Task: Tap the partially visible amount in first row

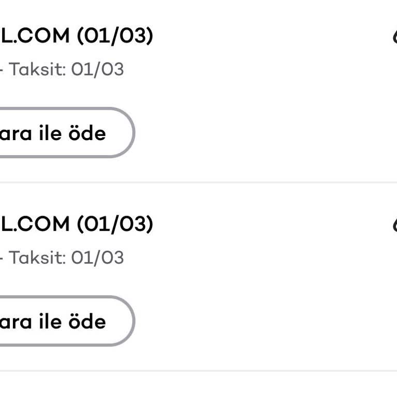Action: pos(394,37)
